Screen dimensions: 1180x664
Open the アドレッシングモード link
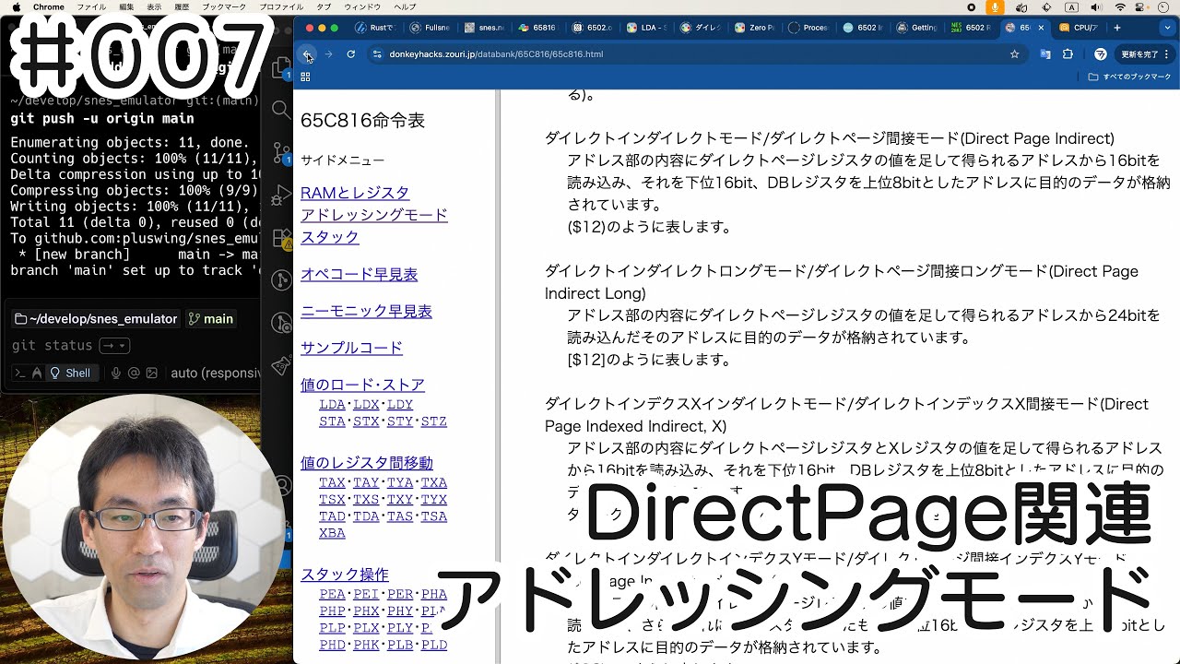pos(374,215)
